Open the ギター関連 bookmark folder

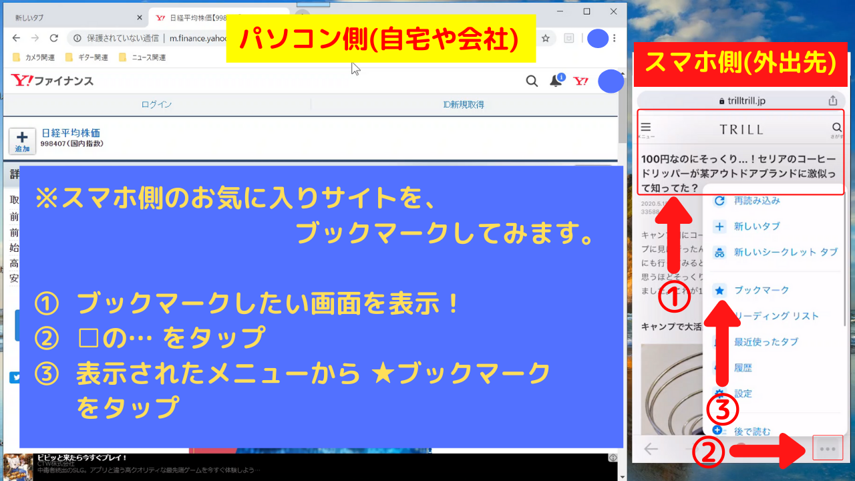tap(87, 57)
